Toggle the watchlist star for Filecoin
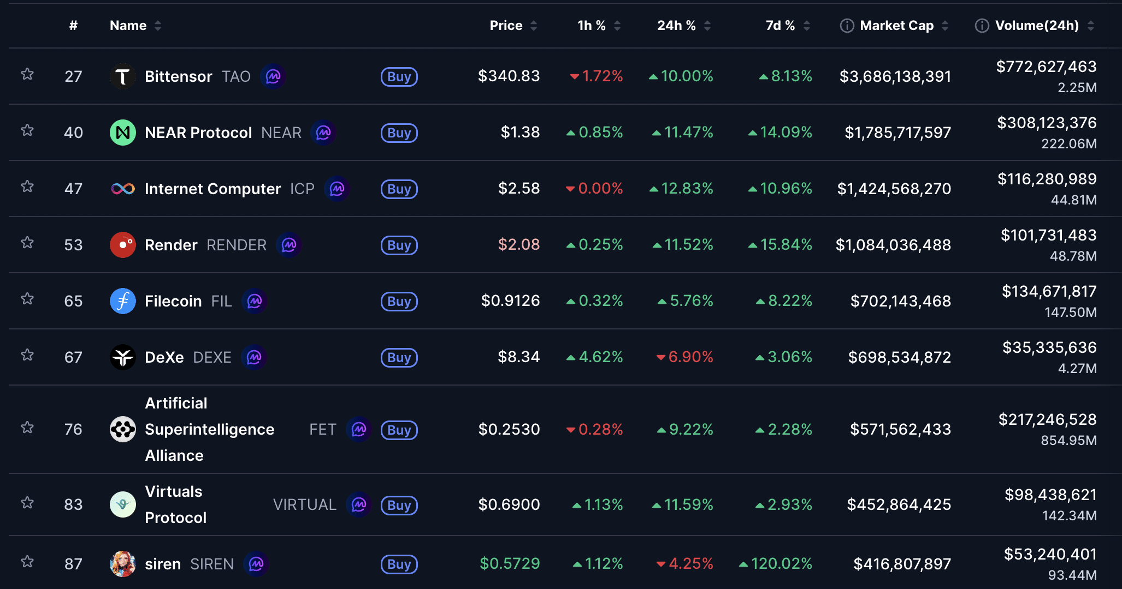Viewport: 1122px width, 589px height. (x=27, y=299)
